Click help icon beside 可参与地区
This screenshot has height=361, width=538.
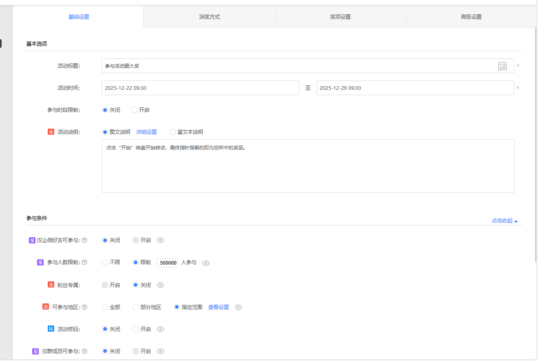[x=84, y=307]
